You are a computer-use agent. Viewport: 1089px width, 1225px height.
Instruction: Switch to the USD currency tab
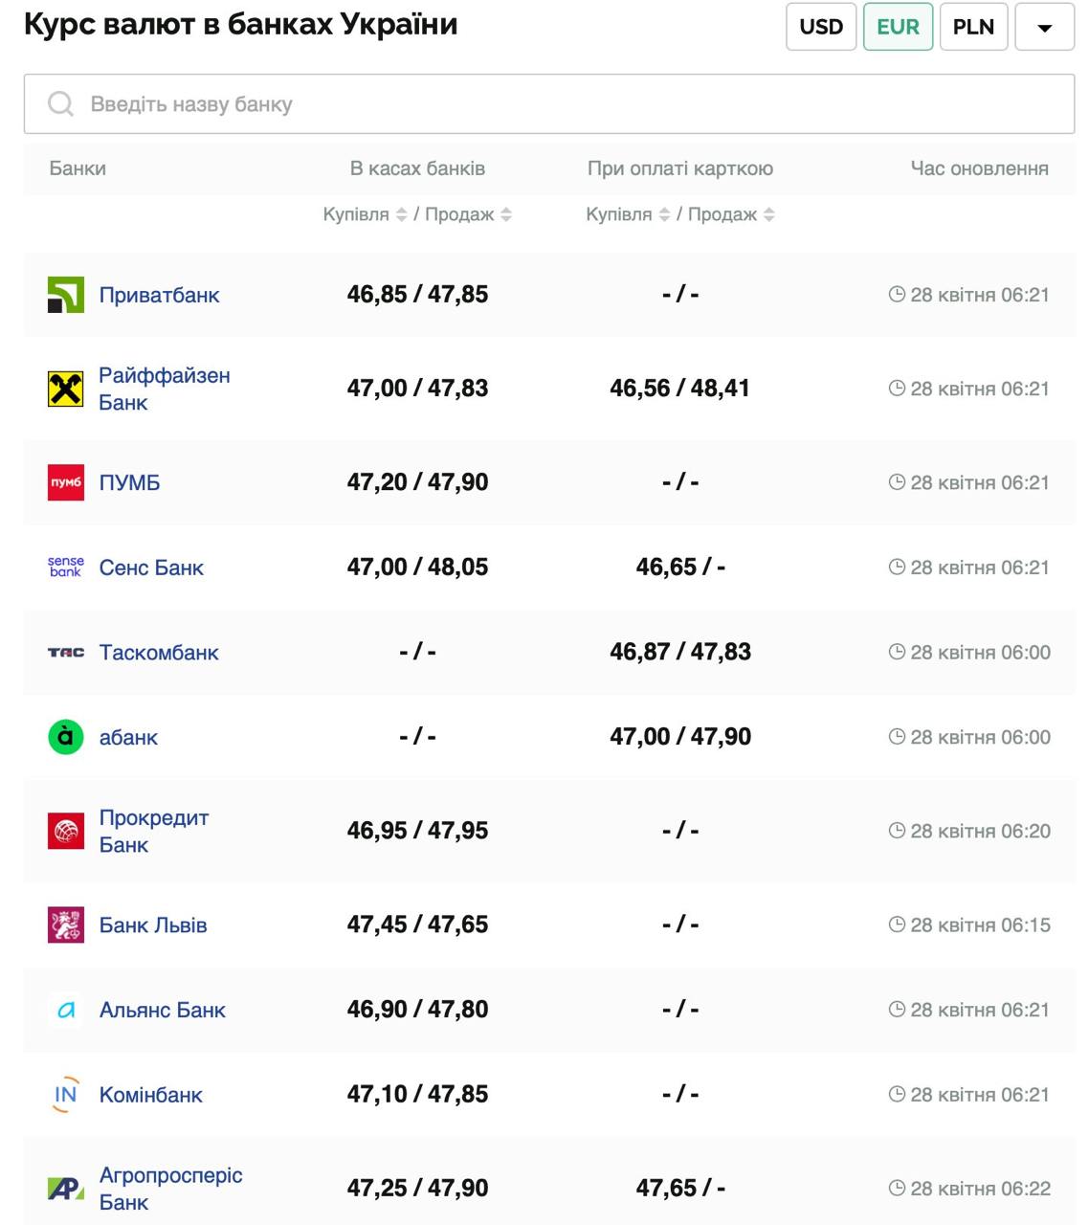click(x=821, y=27)
